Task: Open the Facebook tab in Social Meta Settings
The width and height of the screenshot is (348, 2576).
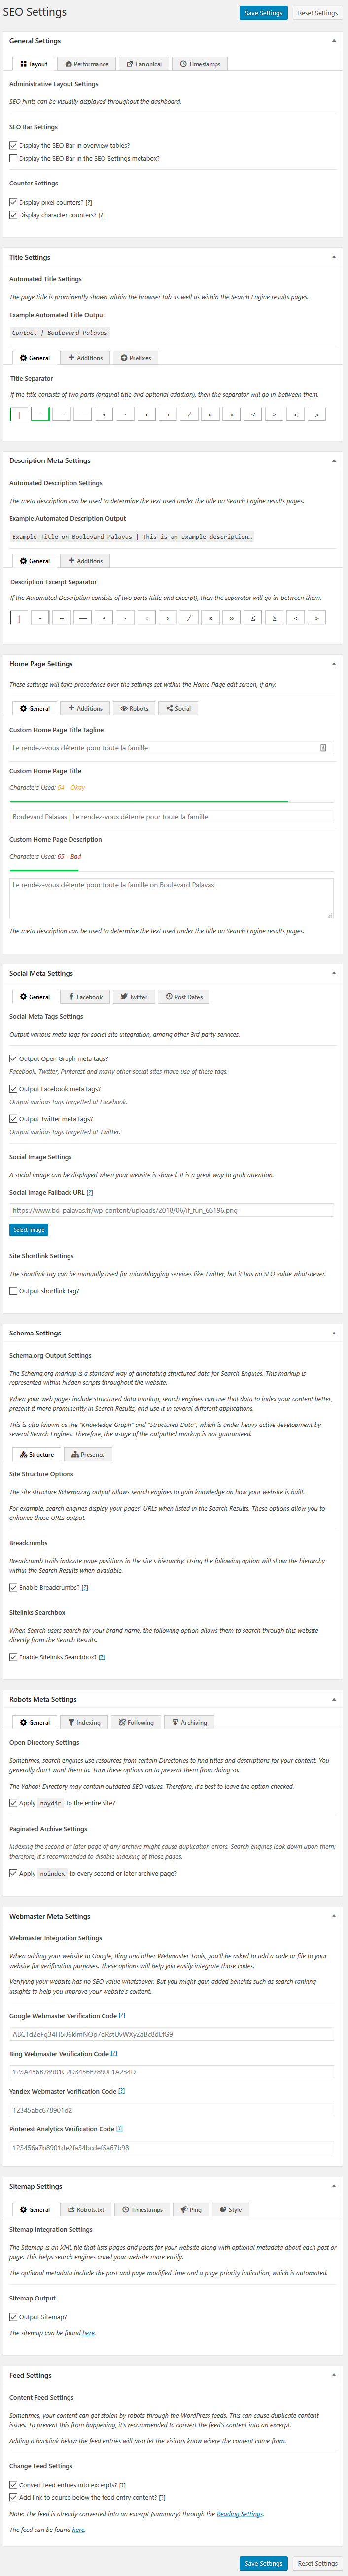Action: (85, 997)
